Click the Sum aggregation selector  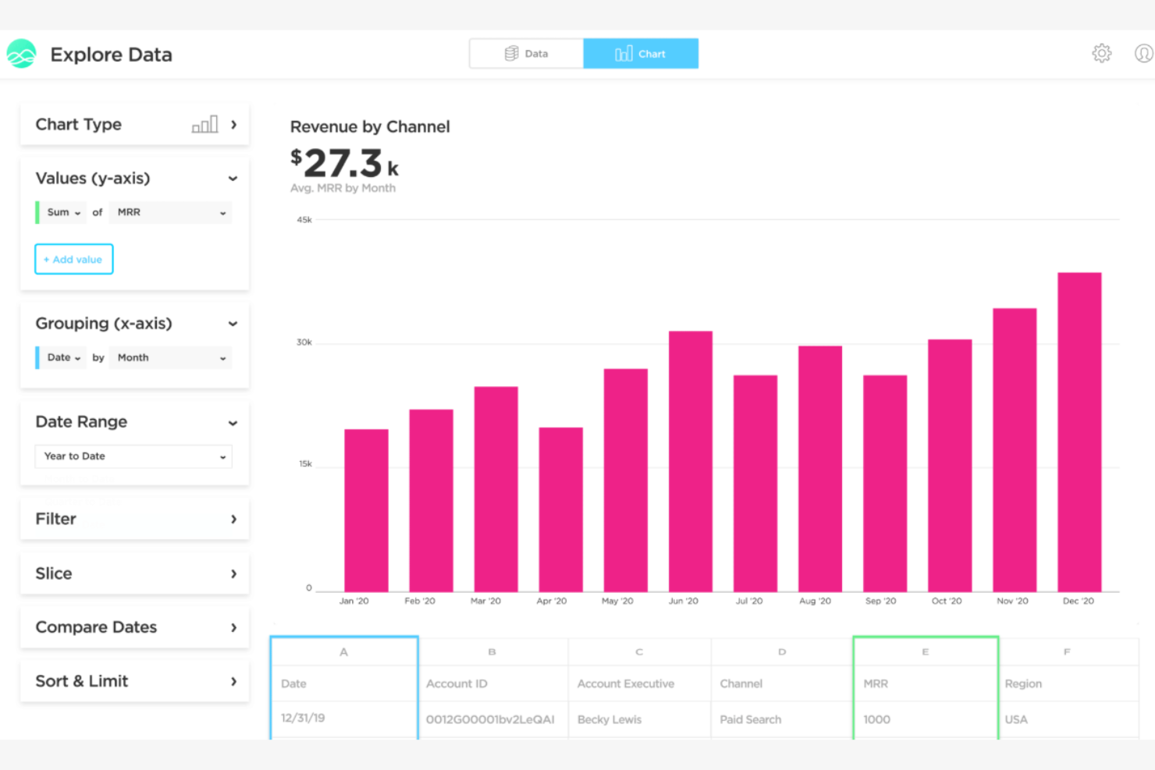[61, 212]
